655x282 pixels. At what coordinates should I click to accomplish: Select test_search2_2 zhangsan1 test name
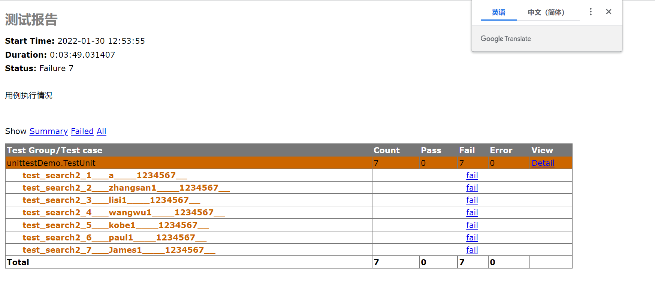click(126, 188)
